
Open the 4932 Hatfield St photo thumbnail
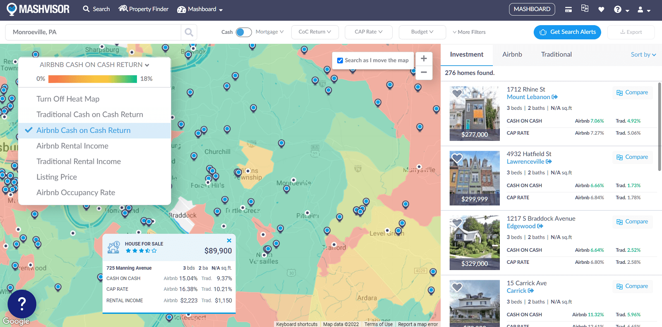[475, 178]
